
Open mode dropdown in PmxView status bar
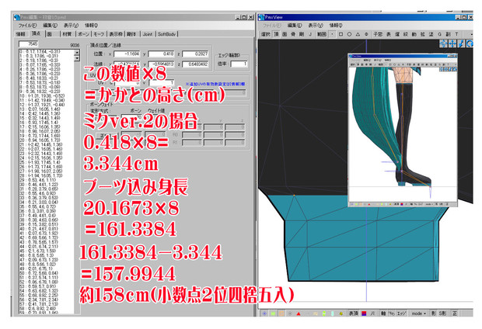click(419, 313)
